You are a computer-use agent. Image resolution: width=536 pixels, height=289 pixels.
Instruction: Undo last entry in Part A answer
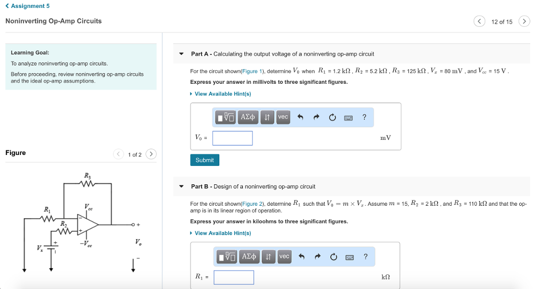300,117
